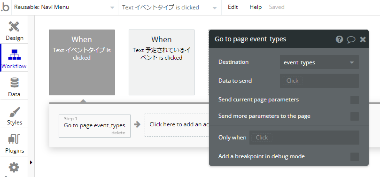Select the 予定されているイベント is clicked event
Screen dimensions: 380x177
coord(162,62)
